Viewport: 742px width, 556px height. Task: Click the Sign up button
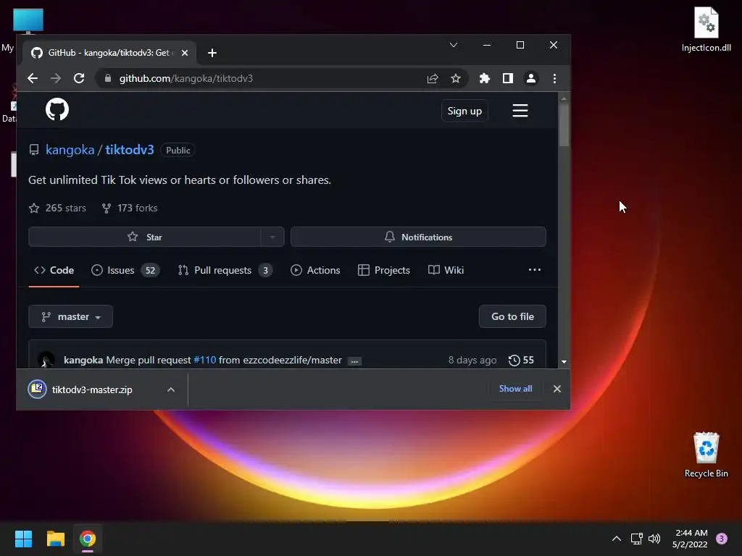464,111
